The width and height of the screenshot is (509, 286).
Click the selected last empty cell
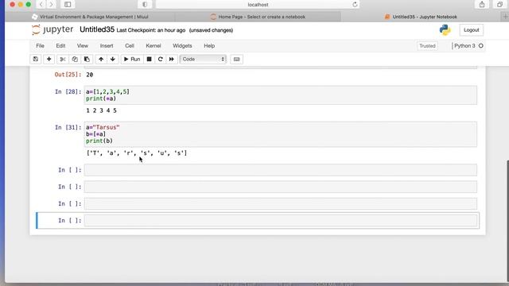click(281, 221)
